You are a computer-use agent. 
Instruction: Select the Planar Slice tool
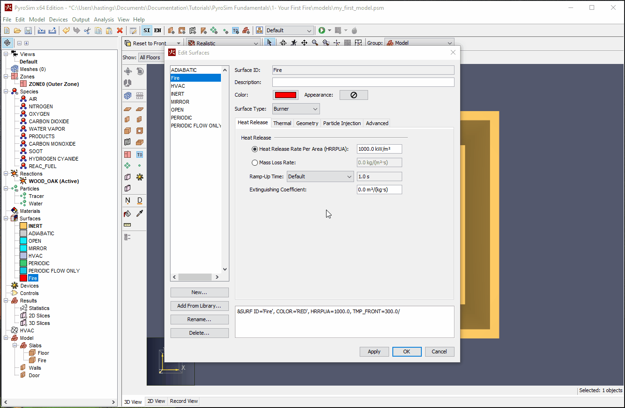coord(128,177)
